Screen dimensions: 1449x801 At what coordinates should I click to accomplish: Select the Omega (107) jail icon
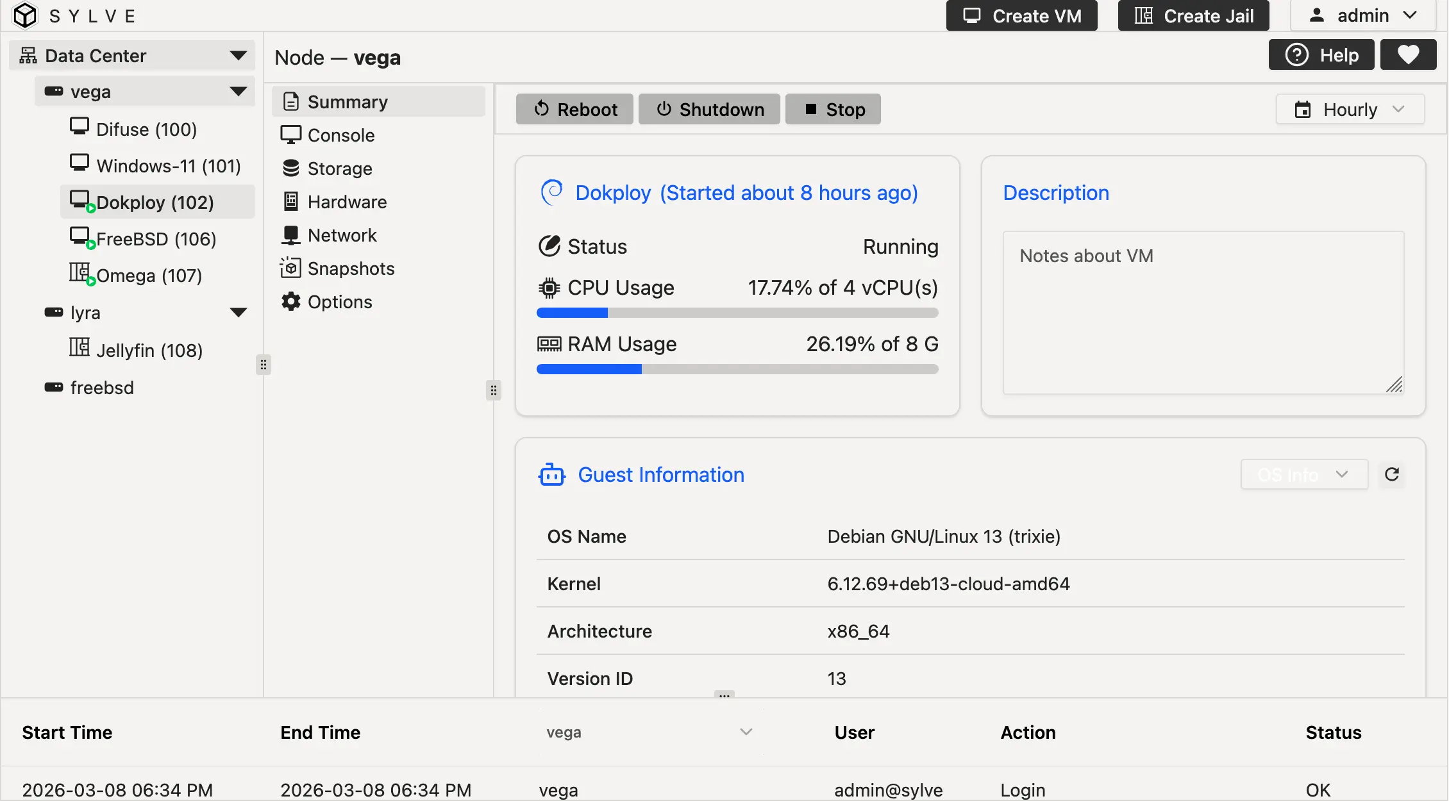pyautogui.click(x=80, y=273)
